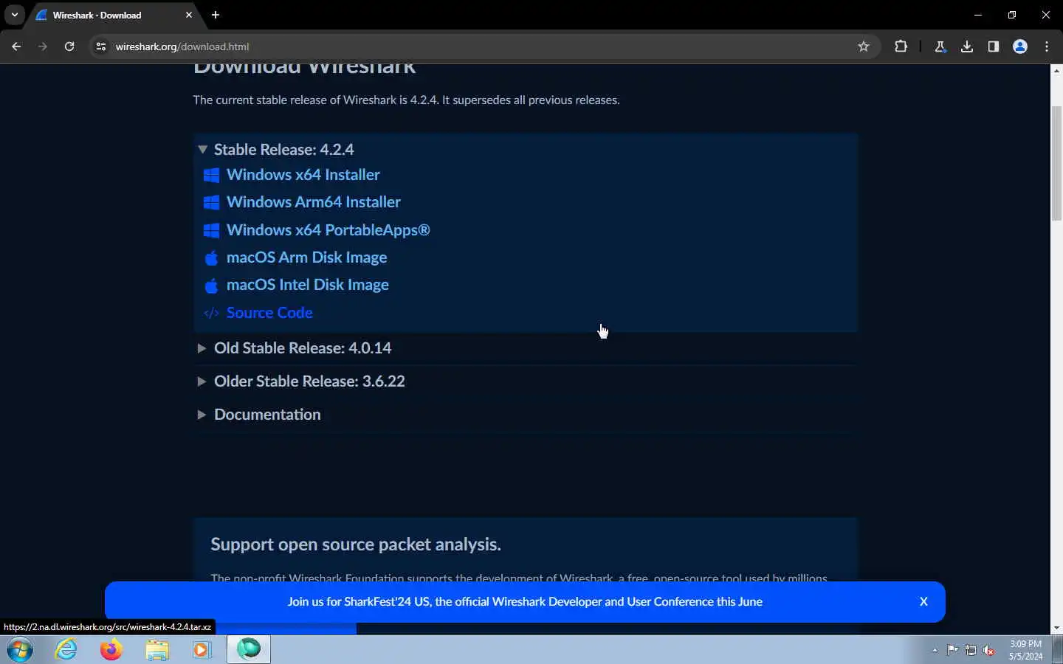
Task: Launch Firefox from the taskbar
Action: (111, 649)
